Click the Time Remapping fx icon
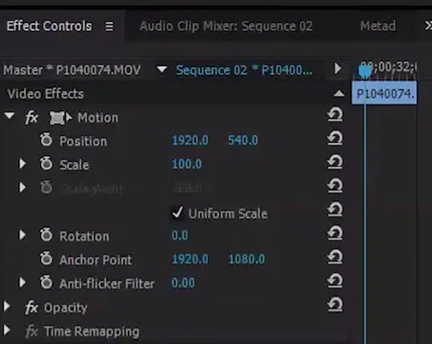Screen dimensions: 432x344 [x=31, y=331]
